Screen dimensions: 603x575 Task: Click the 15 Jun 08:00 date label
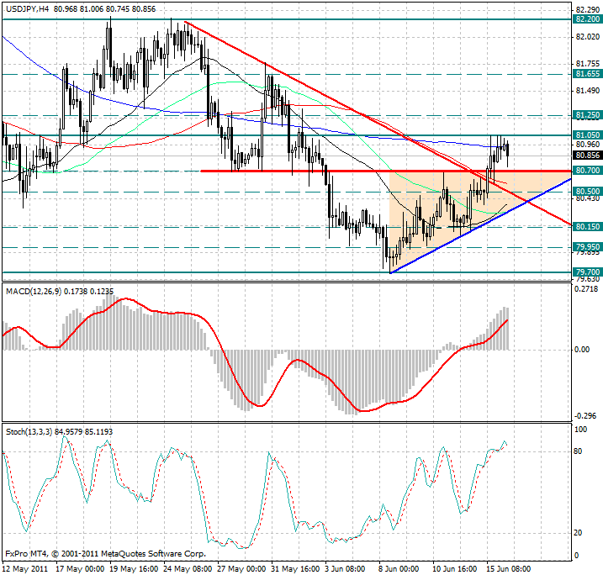506,568
